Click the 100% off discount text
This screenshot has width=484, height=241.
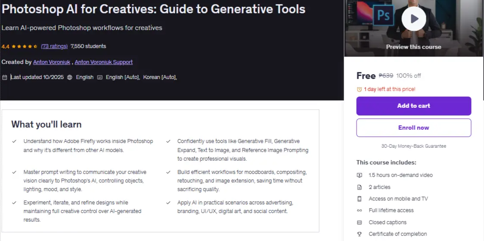point(408,76)
